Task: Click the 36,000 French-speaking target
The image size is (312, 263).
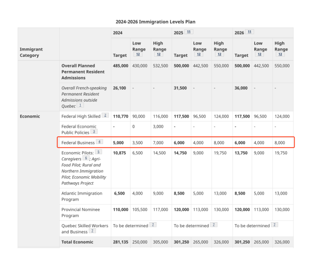Action: click(241, 88)
